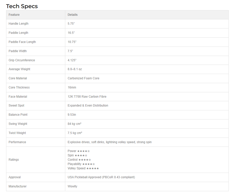Click the Grip Circumference label
Viewport: 230px width, 193px height.
point(22,60)
